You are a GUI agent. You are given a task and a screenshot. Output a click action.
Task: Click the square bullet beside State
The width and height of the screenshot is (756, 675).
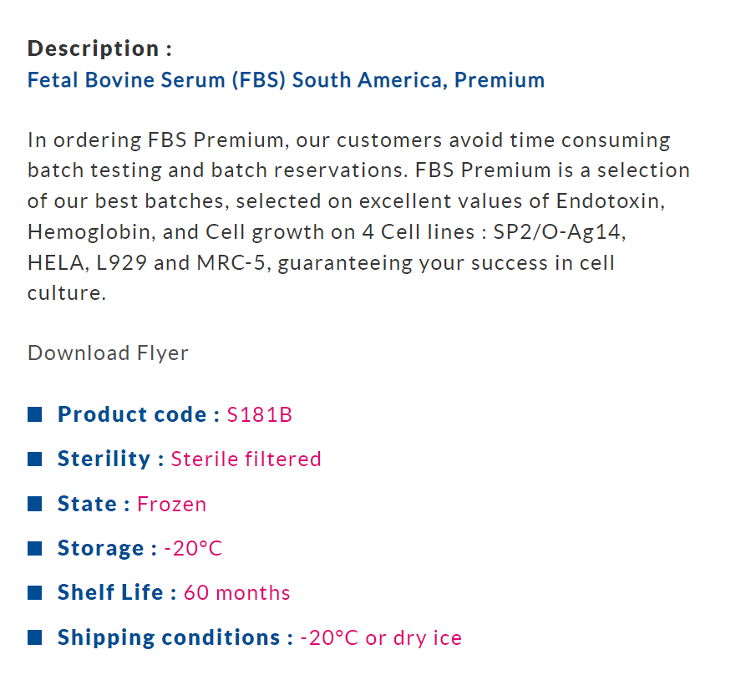click(x=35, y=504)
